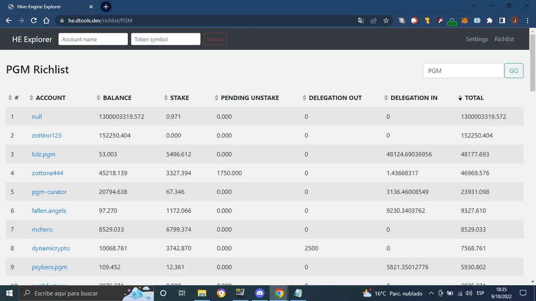536x301 pixels.
Task: Click the volume speaker tray icon
Action: [x=469, y=293]
